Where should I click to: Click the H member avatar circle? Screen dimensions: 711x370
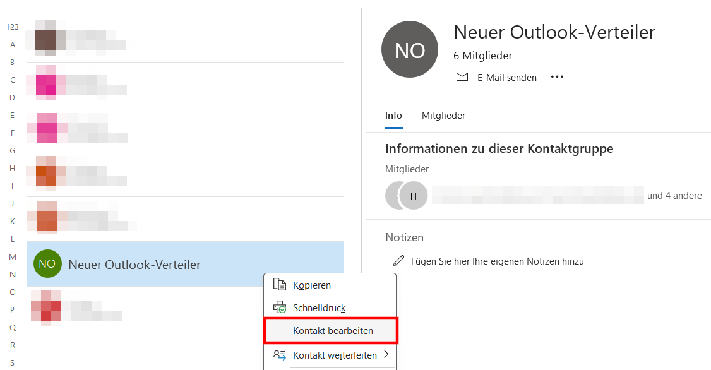(414, 196)
